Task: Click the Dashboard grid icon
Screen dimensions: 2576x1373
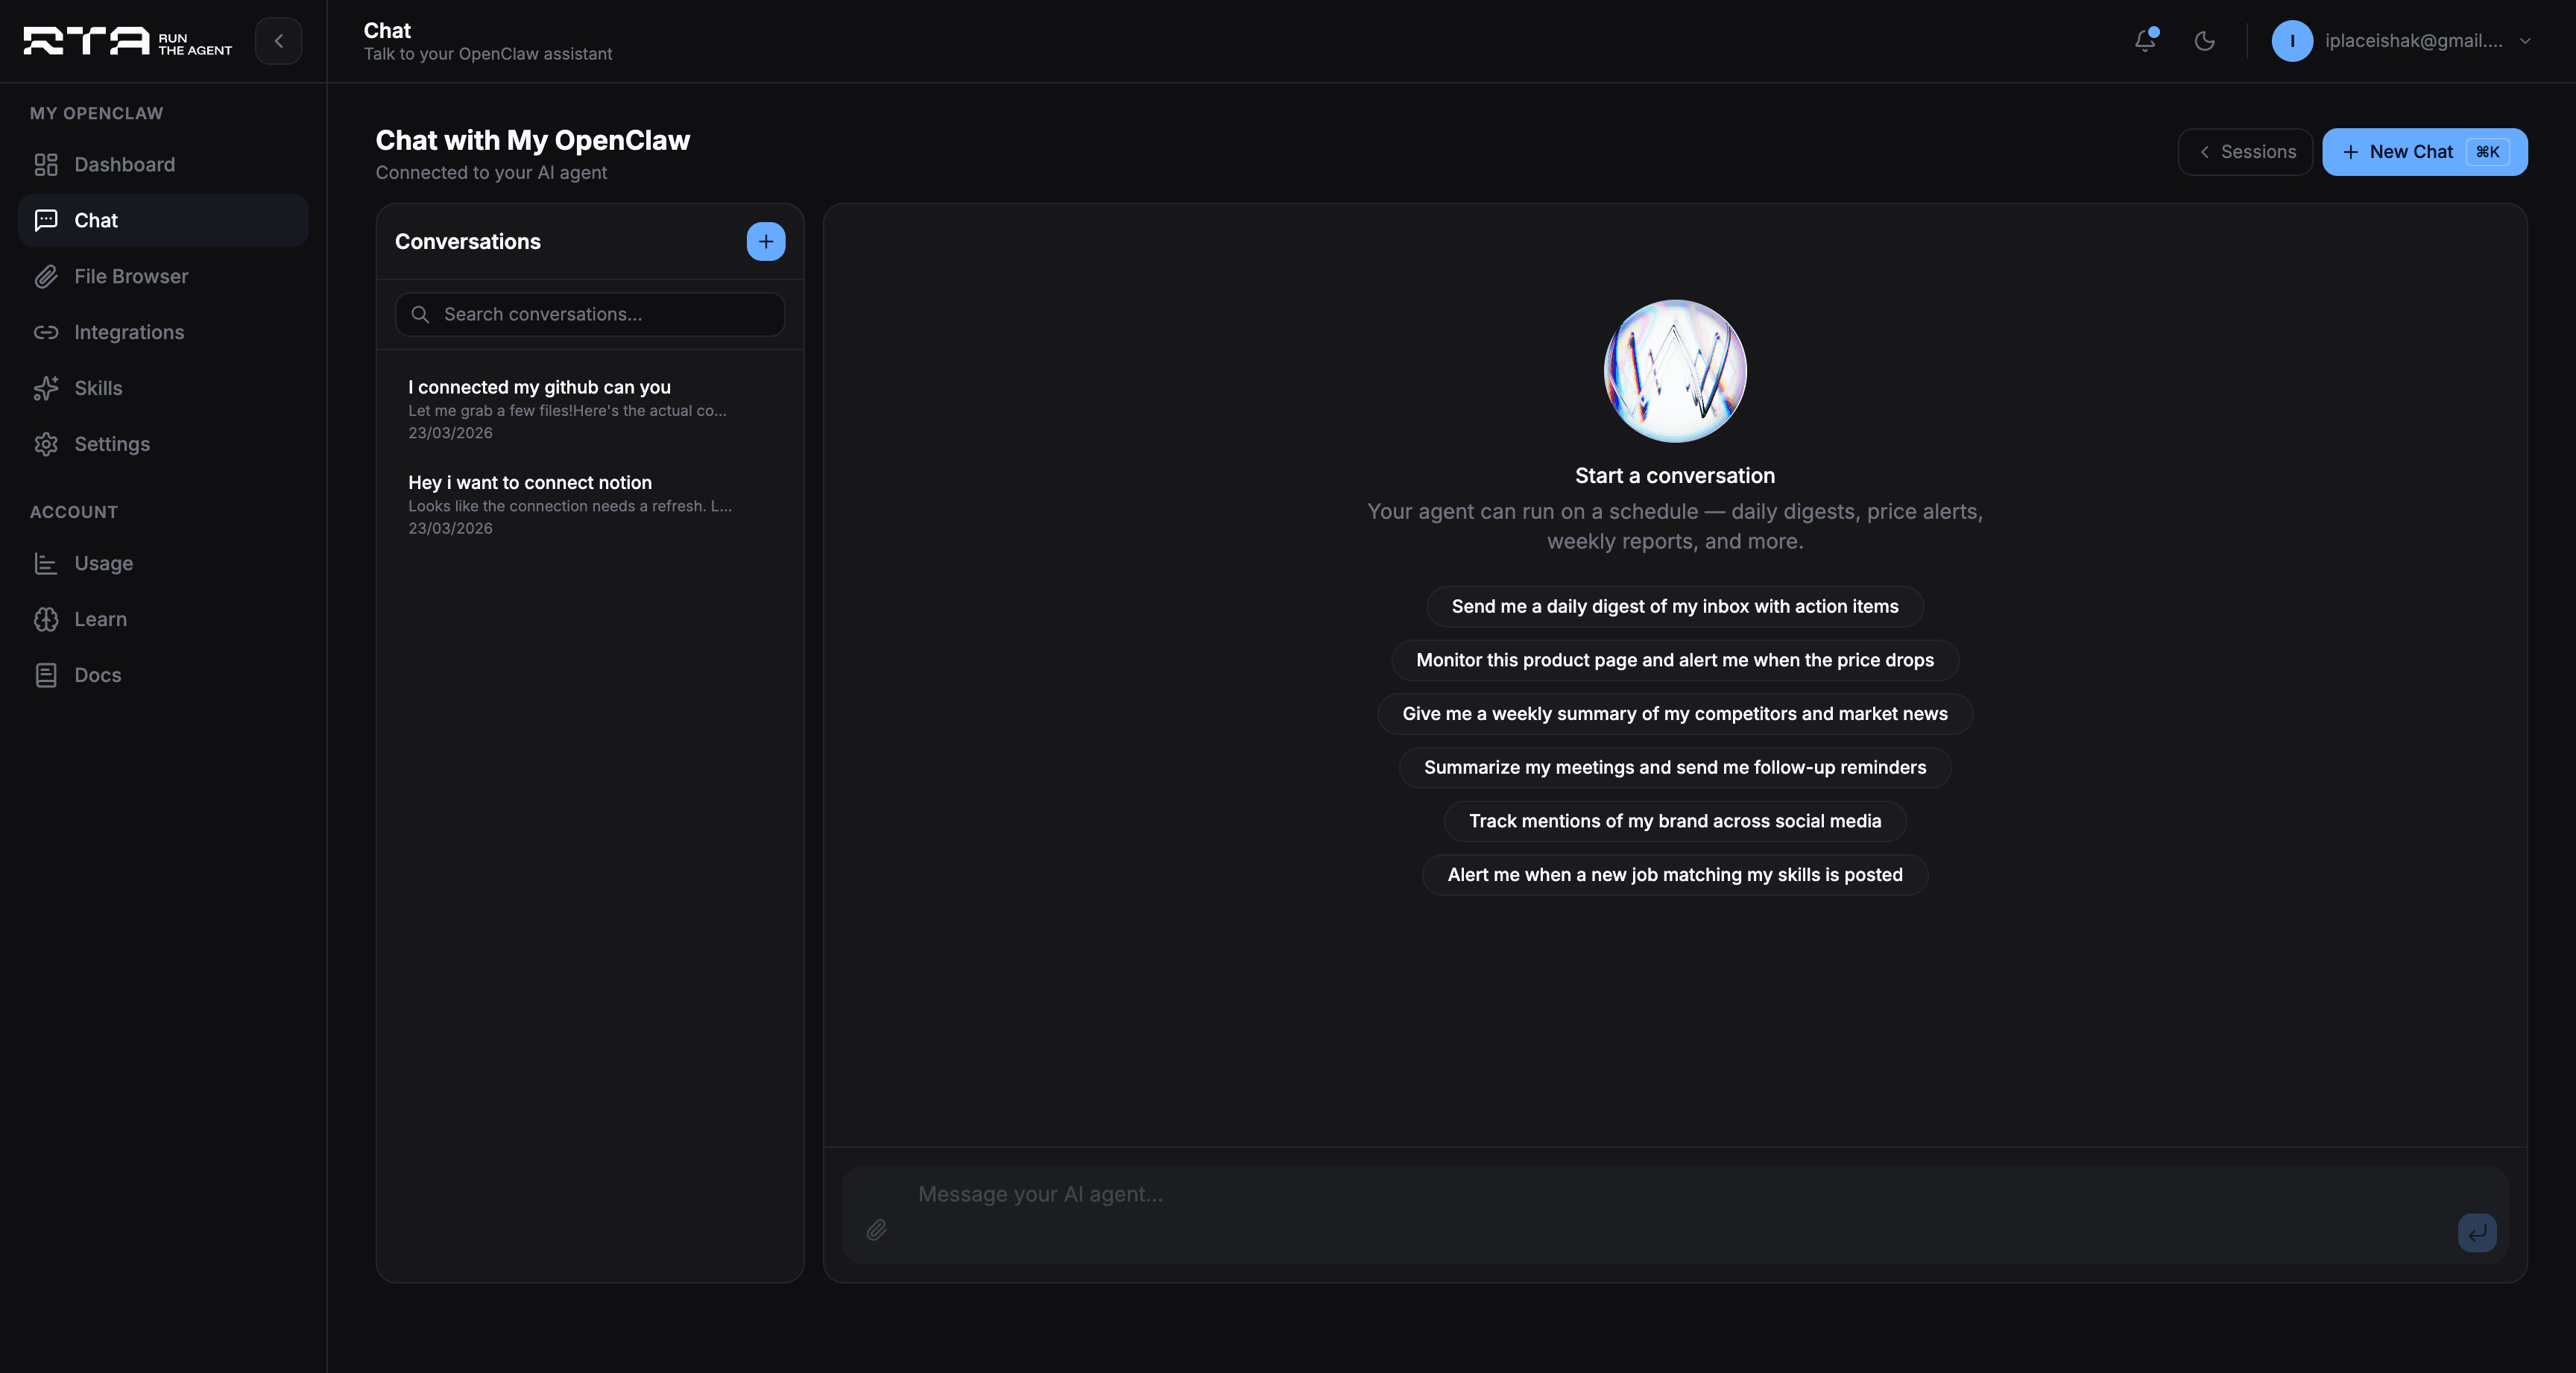Action: (x=46, y=164)
